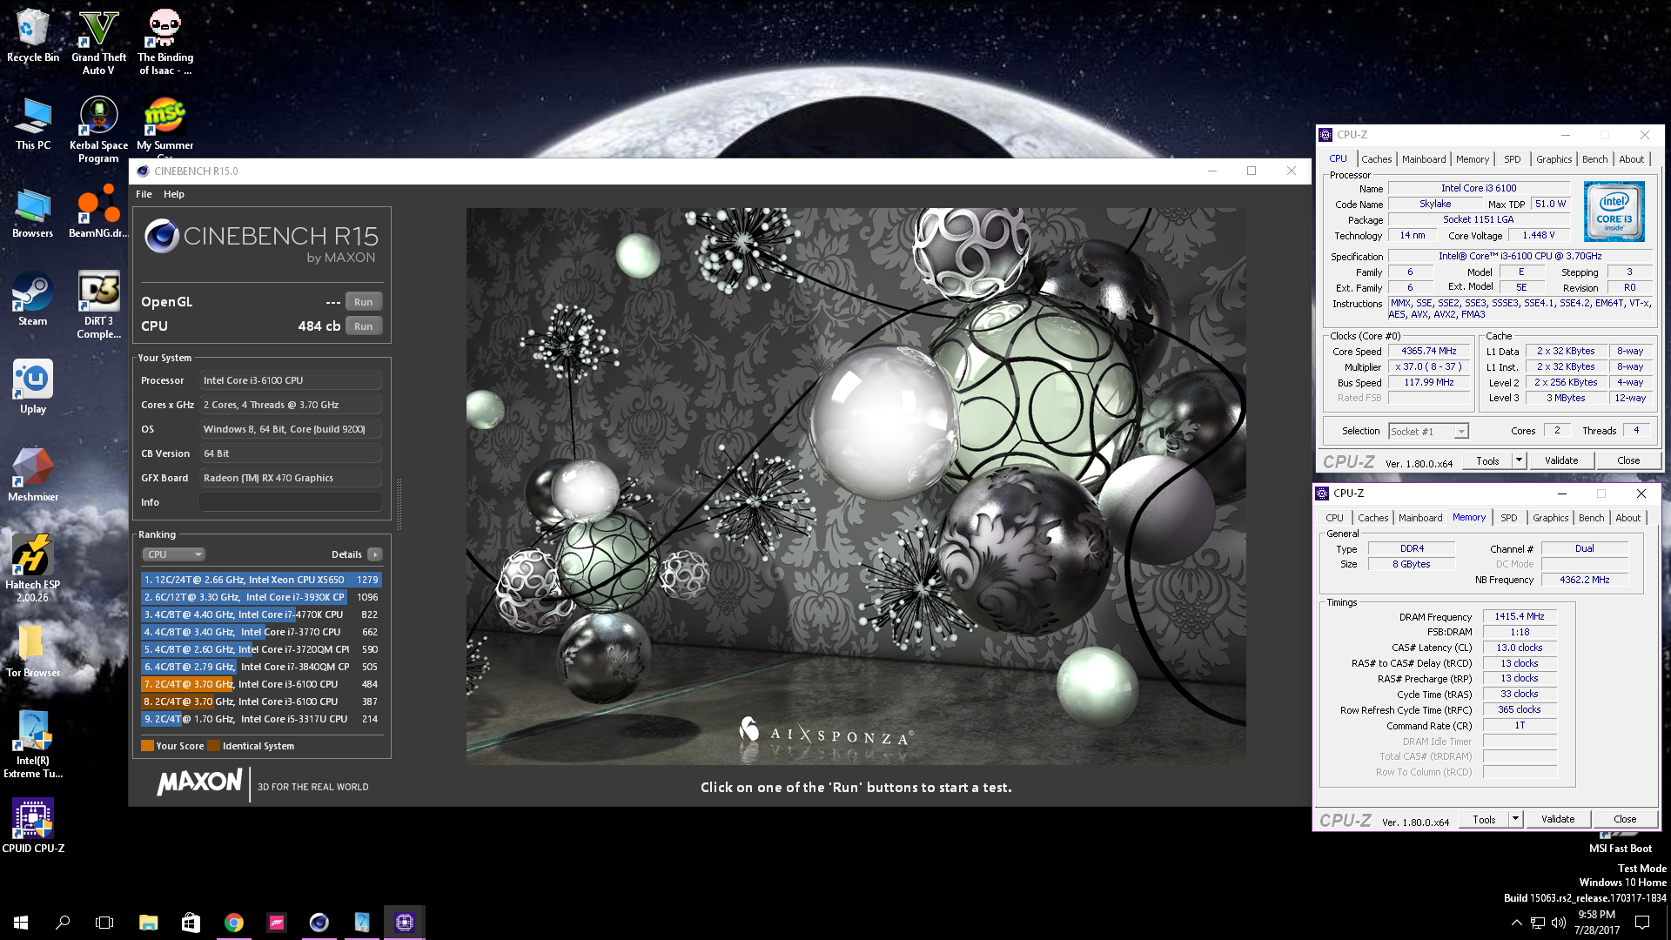Open the Cinebench ranking CPU dropdown
Viewport: 1671px width, 940px height.
point(174,554)
